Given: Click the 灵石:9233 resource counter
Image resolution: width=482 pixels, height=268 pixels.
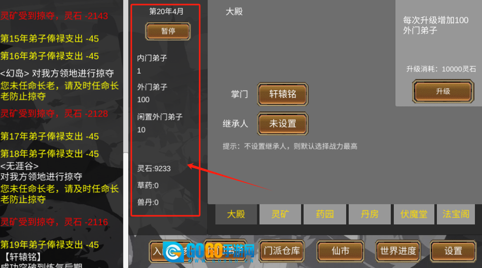Looking at the screenshot, I should (x=154, y=168).
